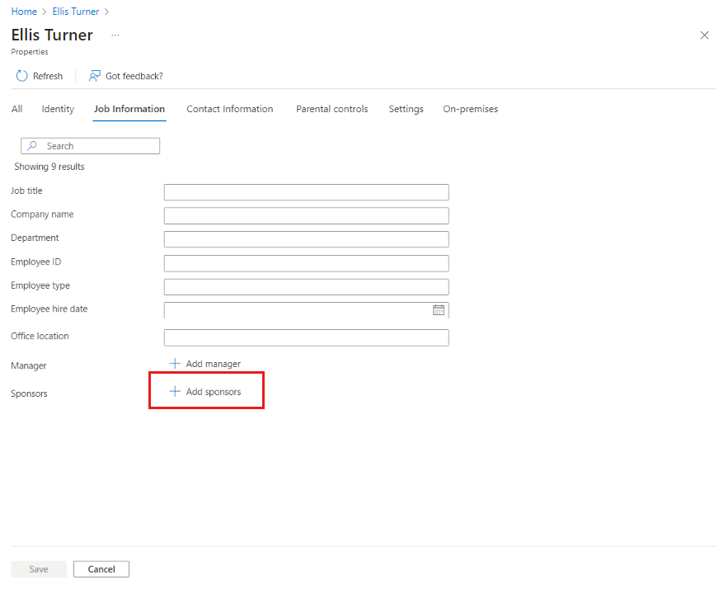Open the ellipsis menu next to Ellis Turner

pos(115,35)
